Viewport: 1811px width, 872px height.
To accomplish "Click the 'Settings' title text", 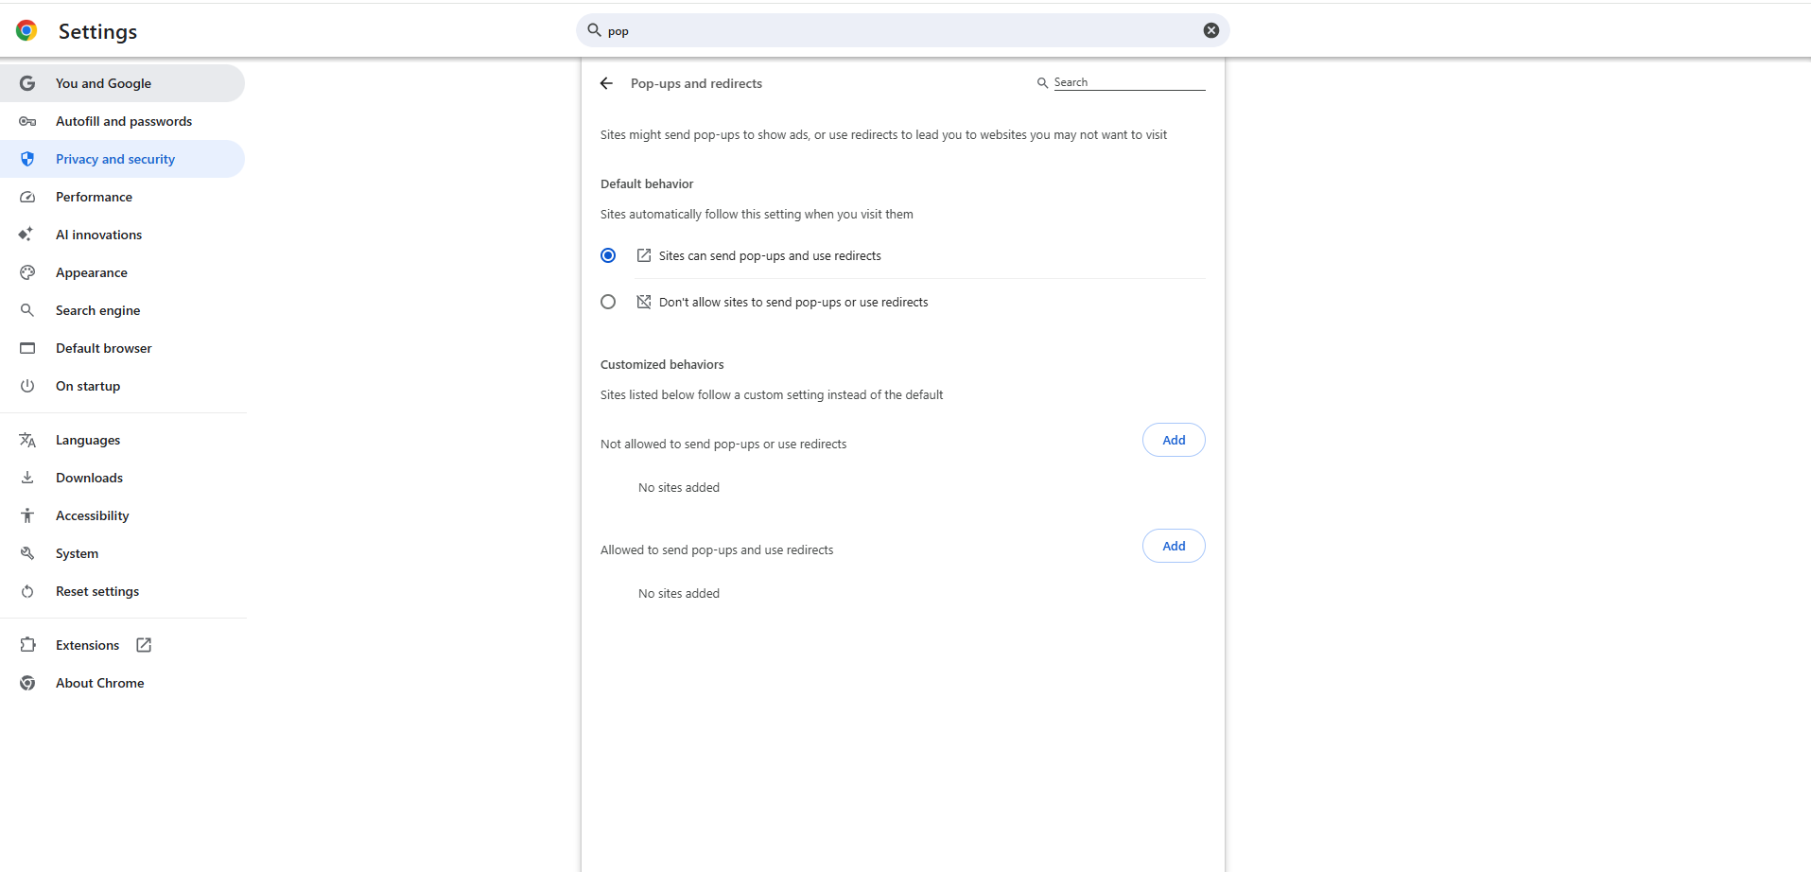I will click(x=97, y=31).
